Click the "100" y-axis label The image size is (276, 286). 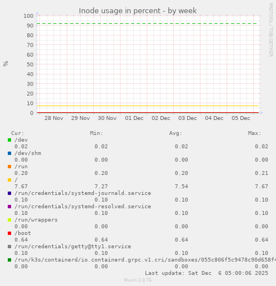[x=28, y=16]
